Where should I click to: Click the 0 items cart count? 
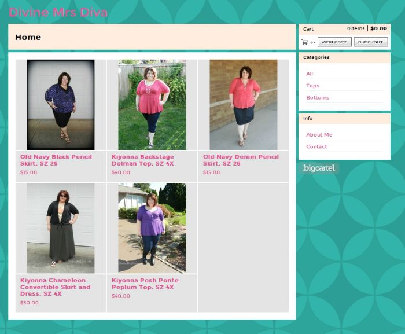[356, 28]
